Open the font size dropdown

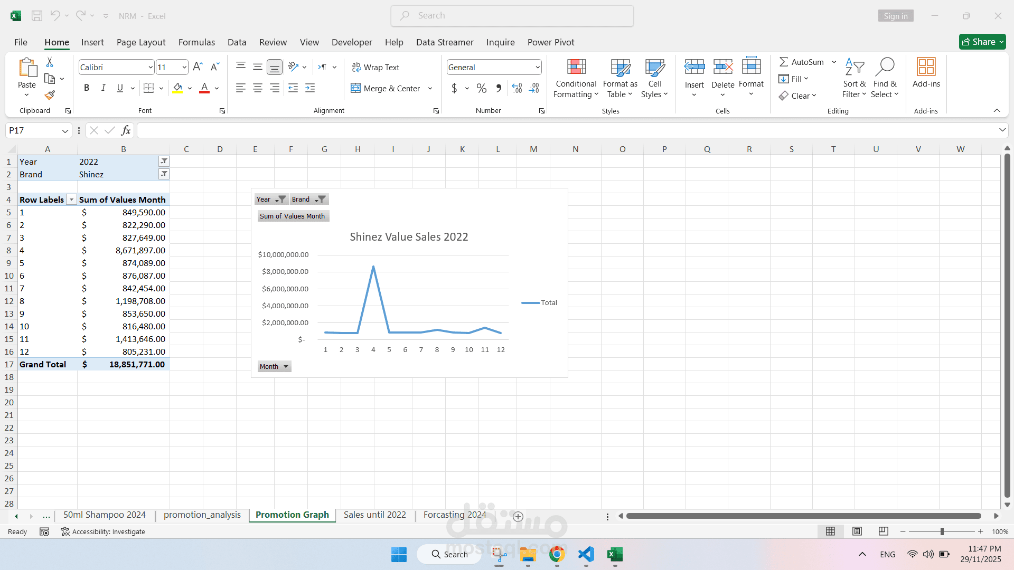pos(184,67)
